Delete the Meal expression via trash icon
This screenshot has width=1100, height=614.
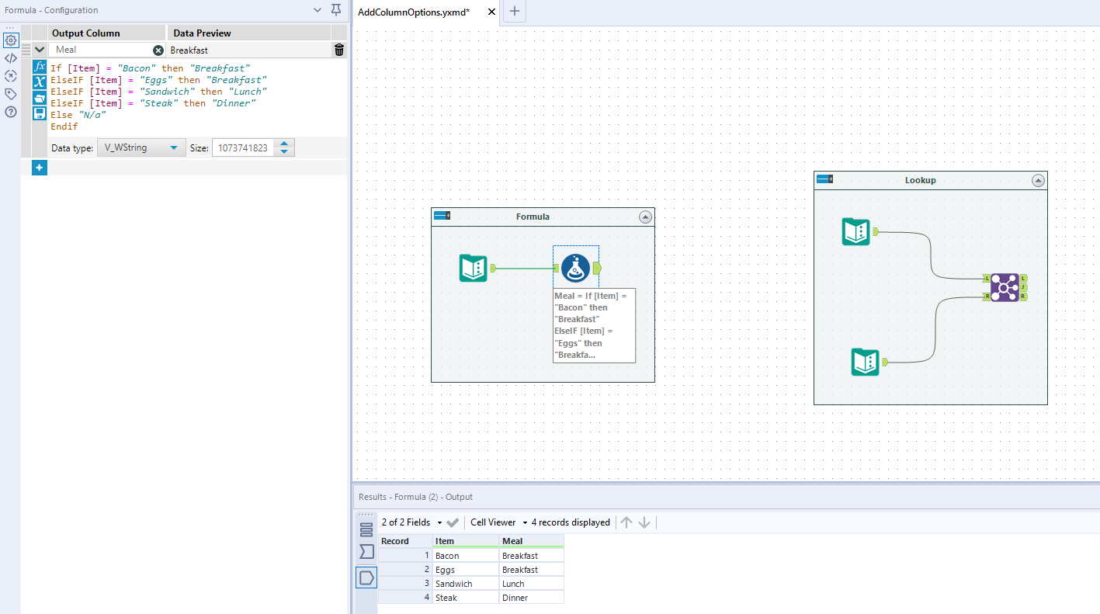tap(338, 49)
